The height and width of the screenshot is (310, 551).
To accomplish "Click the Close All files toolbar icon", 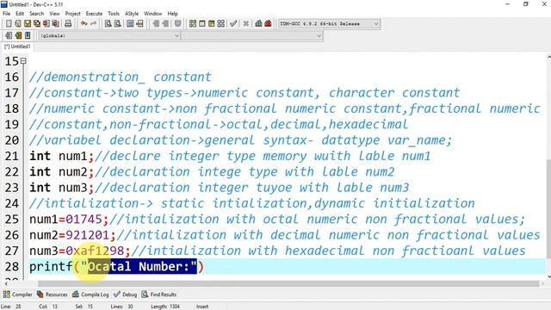I will point(55,23).
